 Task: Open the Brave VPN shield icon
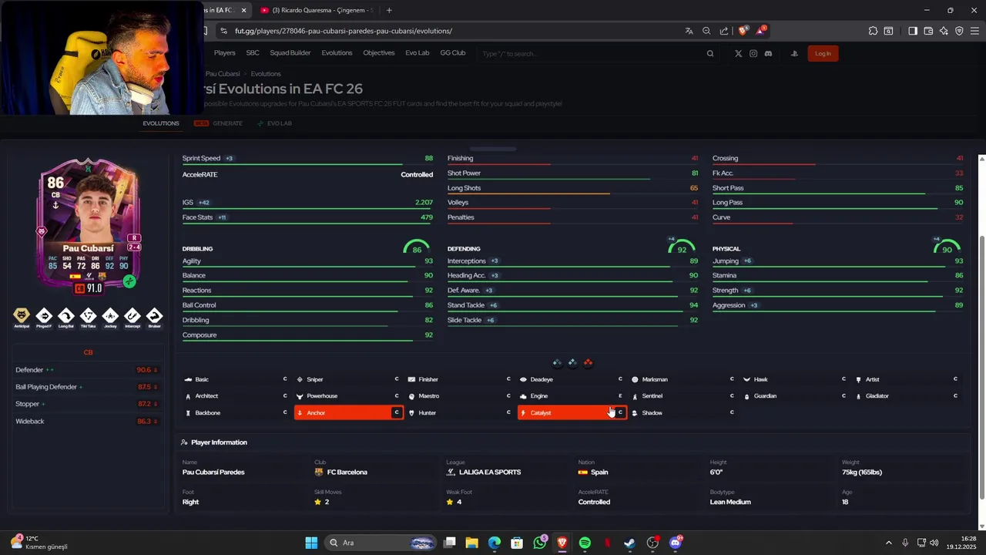pos(959,31)
